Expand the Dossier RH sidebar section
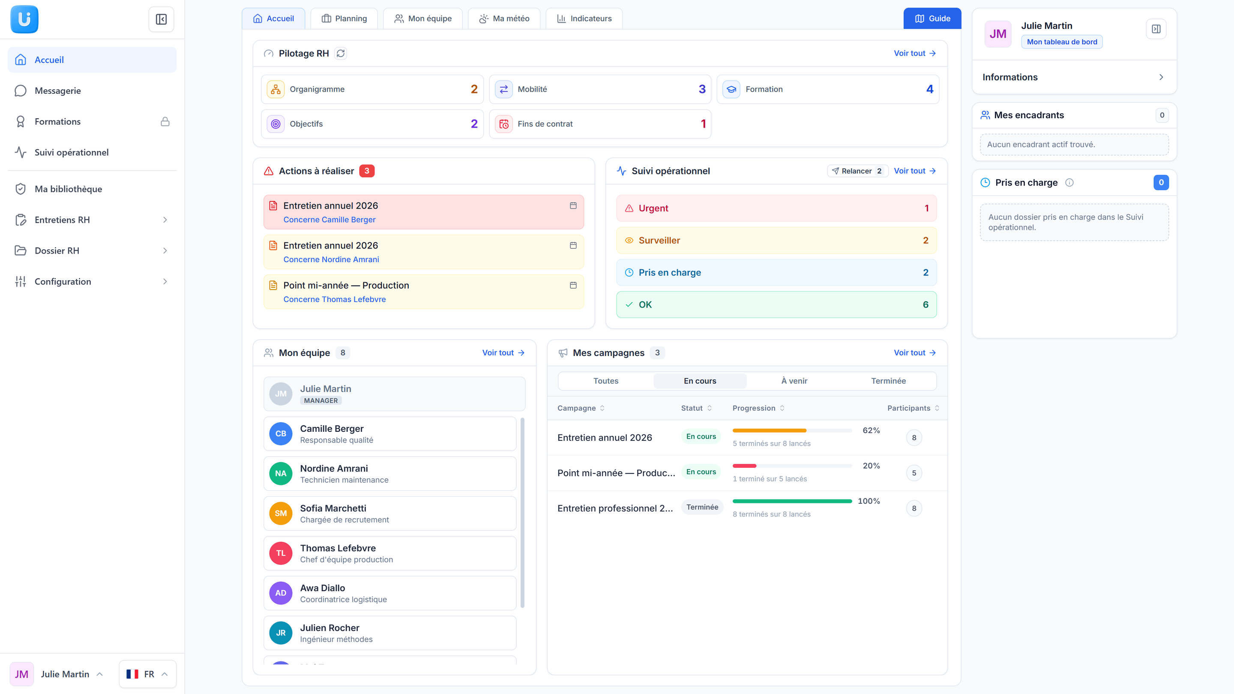Image resolution: width=1234 pixels, height=694 pixels. [92, 251]
